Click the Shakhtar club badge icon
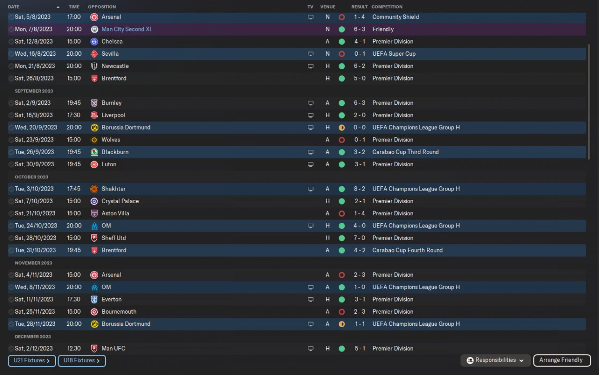This screenshot has width=599, height=375. tap(94, 189)
